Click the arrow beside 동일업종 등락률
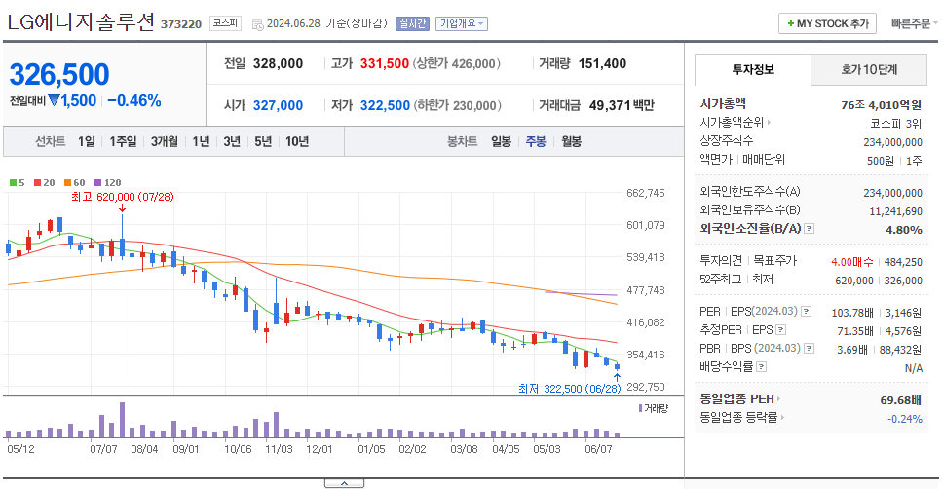This screenshot has height=489, width=943. pos(782,417)
